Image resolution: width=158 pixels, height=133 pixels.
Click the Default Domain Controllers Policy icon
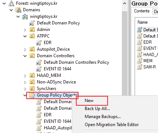[39, 62]
